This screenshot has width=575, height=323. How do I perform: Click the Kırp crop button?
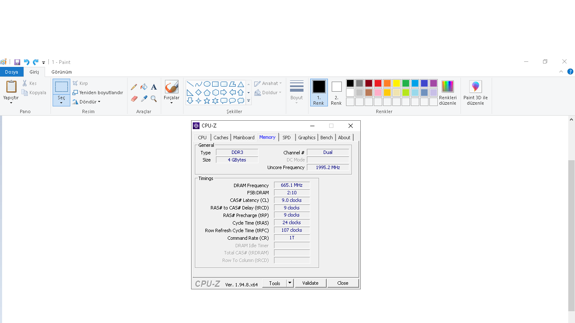point(80,83)
